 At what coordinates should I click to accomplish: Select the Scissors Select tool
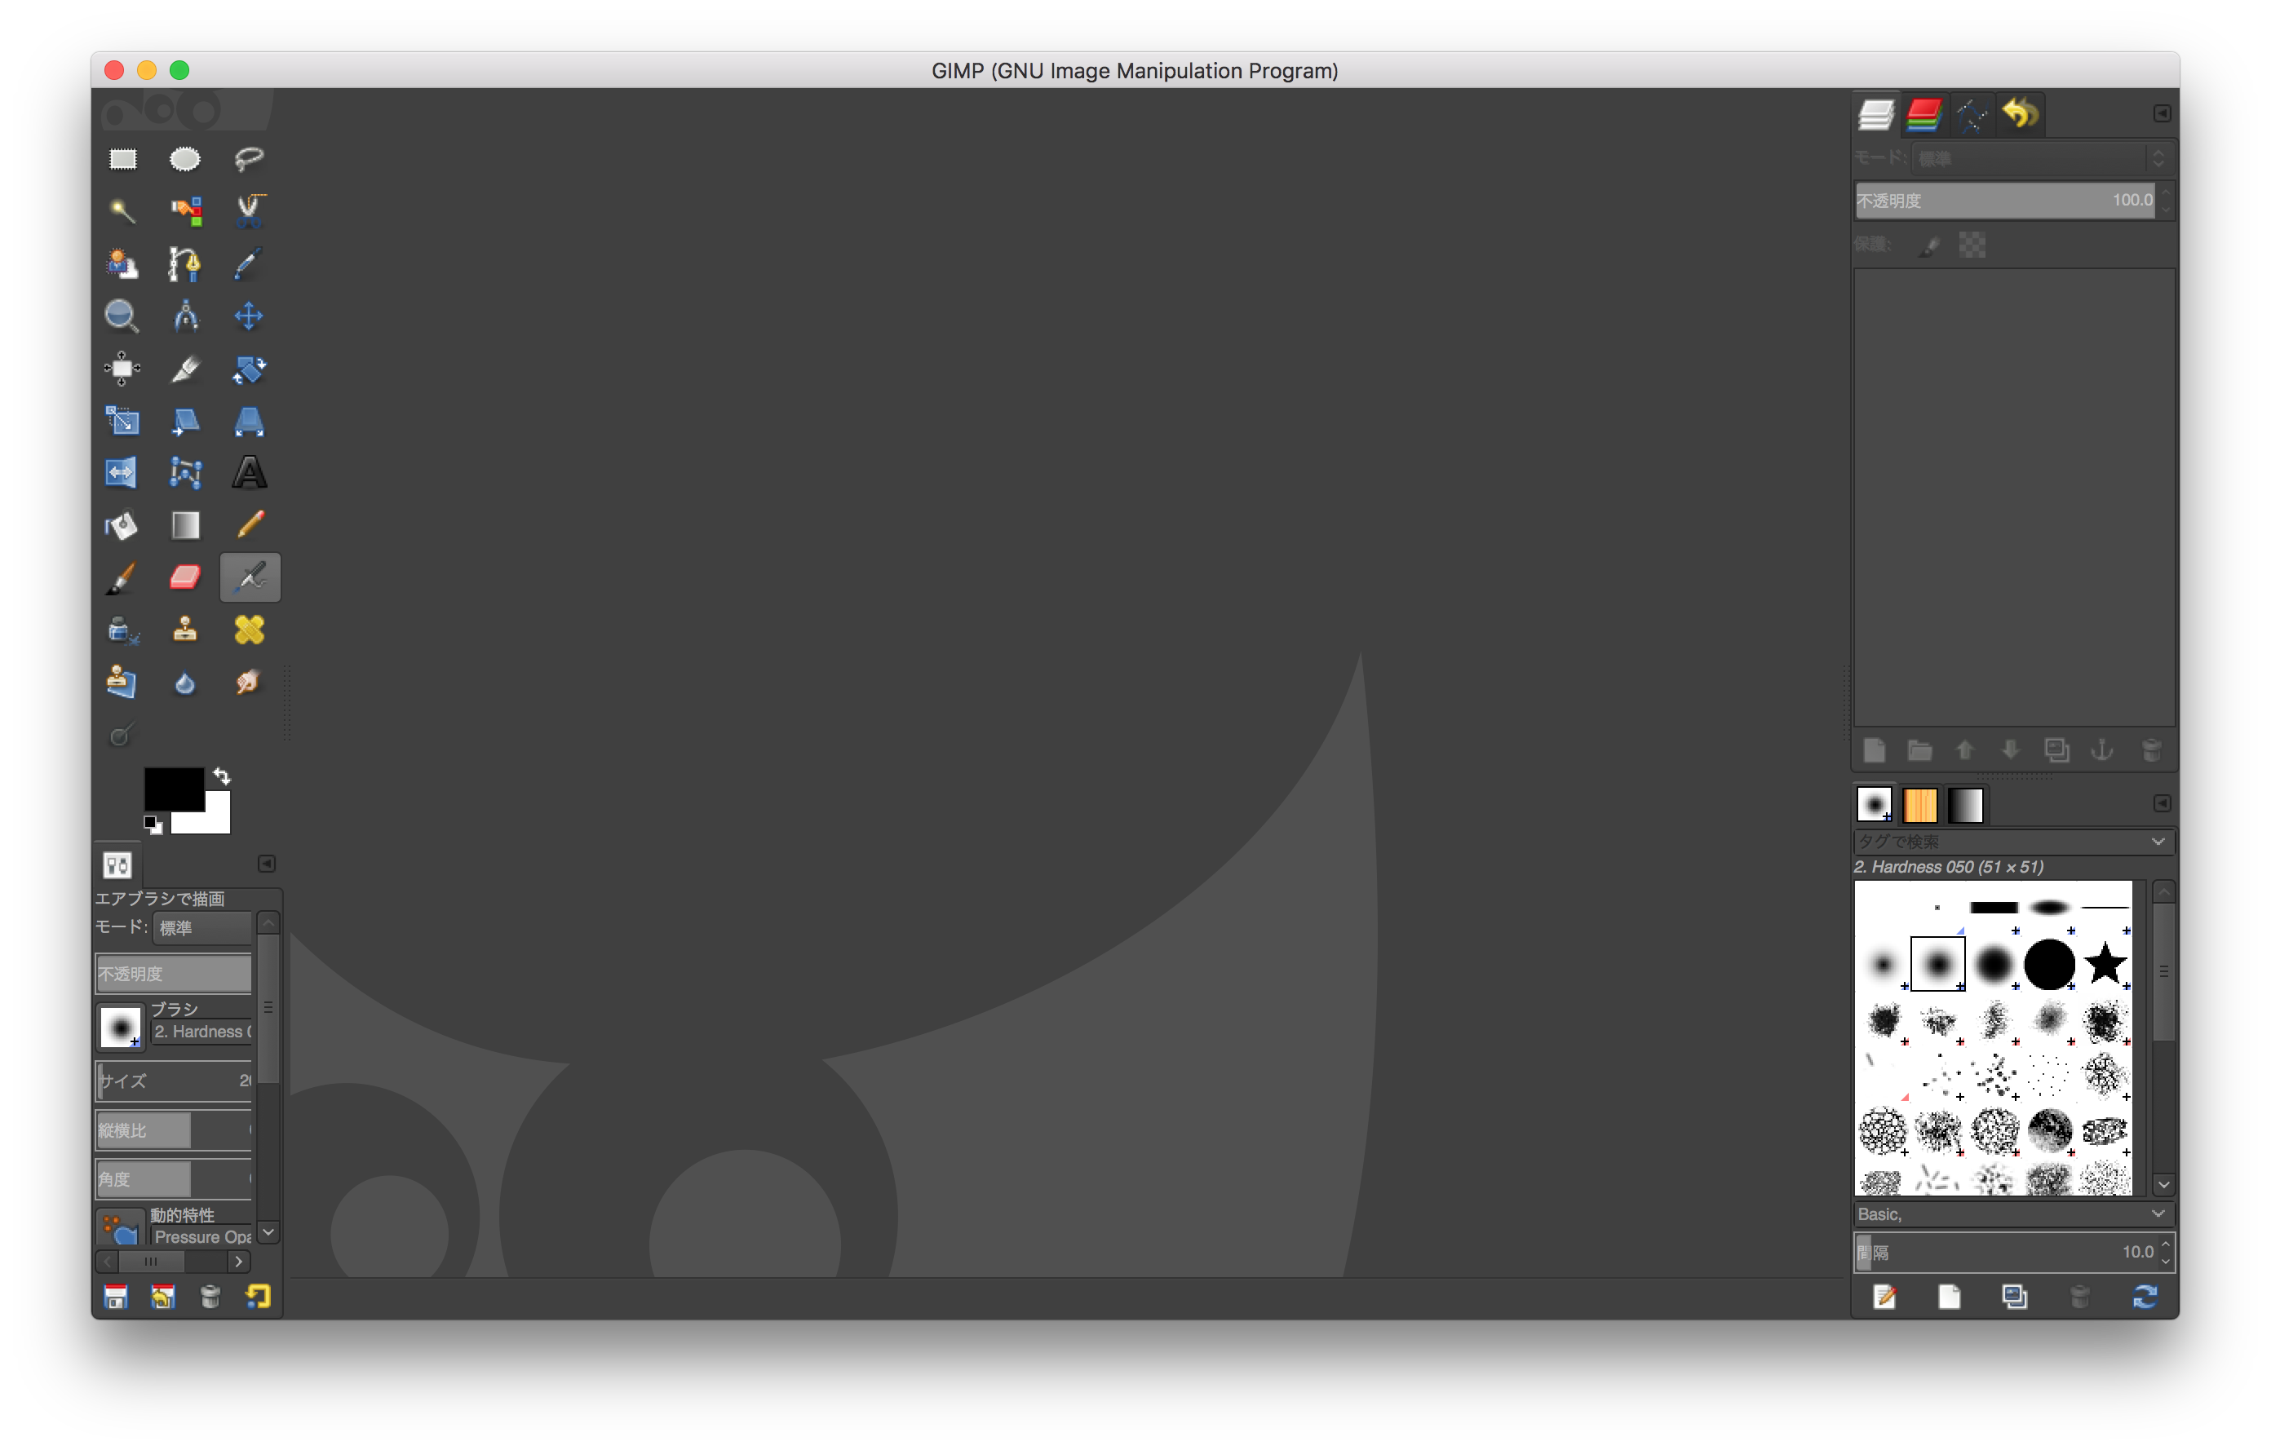(x=249, y=210)
